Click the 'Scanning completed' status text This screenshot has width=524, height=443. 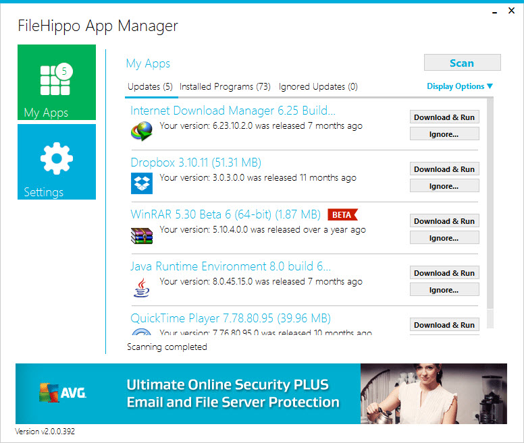(x=167, y=347)
